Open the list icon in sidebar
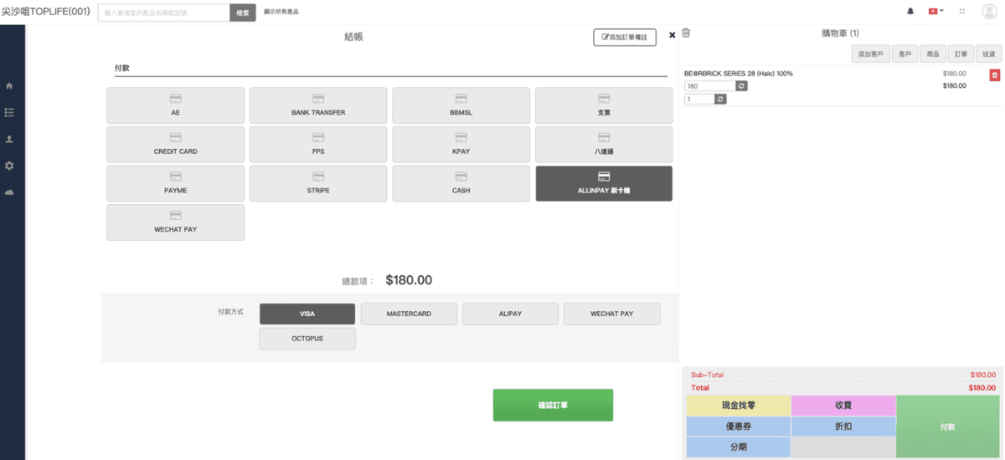Image resolution: width=1005 pixels, height=460 pixels. (9, 112)
